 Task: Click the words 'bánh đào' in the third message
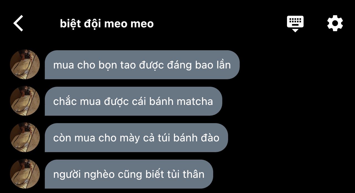[x=196, y=138]
